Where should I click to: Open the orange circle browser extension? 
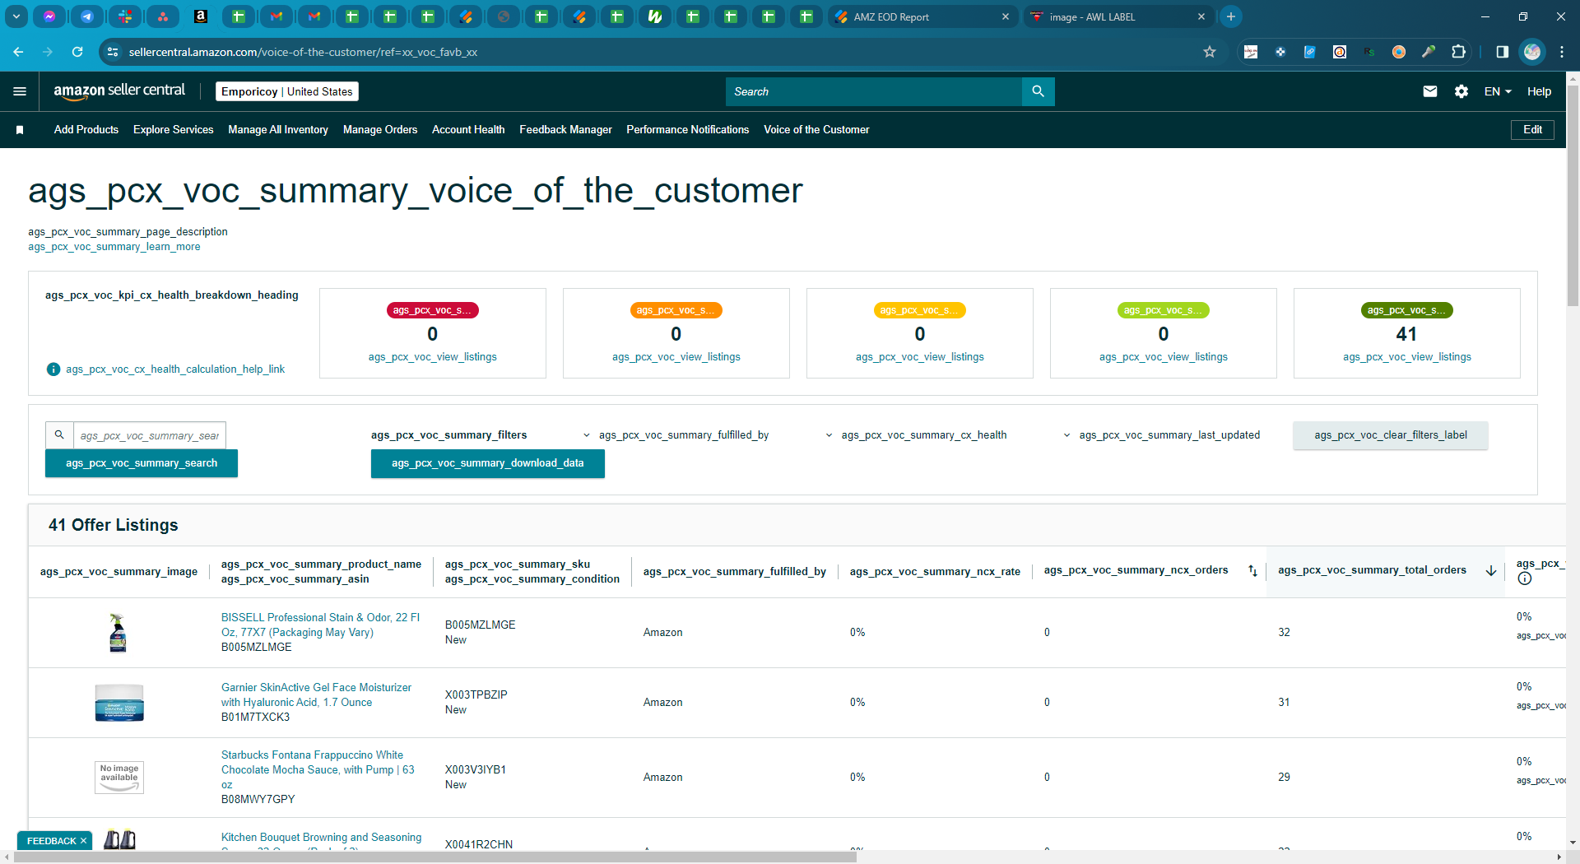pos(1399,52)
